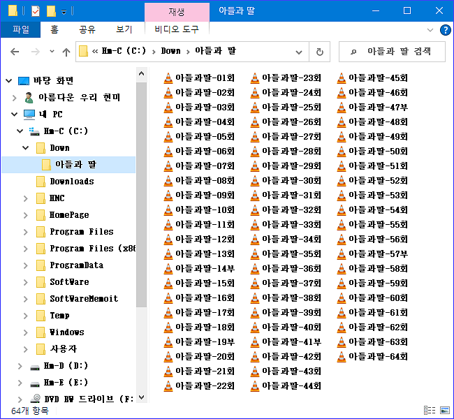Image resolution: width=454 pixels, height=419 pixels.
Task: Click Hm-C (C:) in the address breadcrumb
Action: (124, 51)
